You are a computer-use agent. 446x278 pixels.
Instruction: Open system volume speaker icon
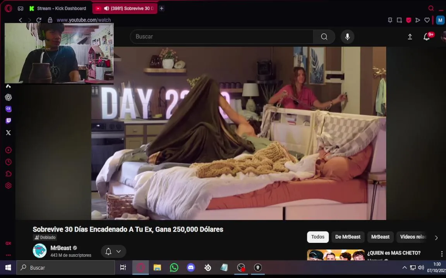[421, 268]
